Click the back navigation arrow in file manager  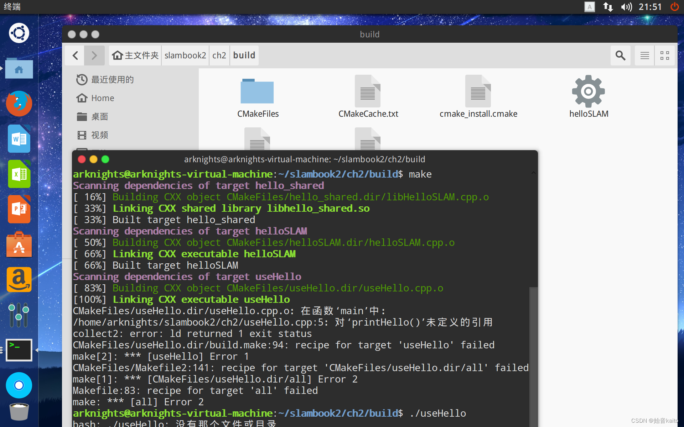point(75,55)
